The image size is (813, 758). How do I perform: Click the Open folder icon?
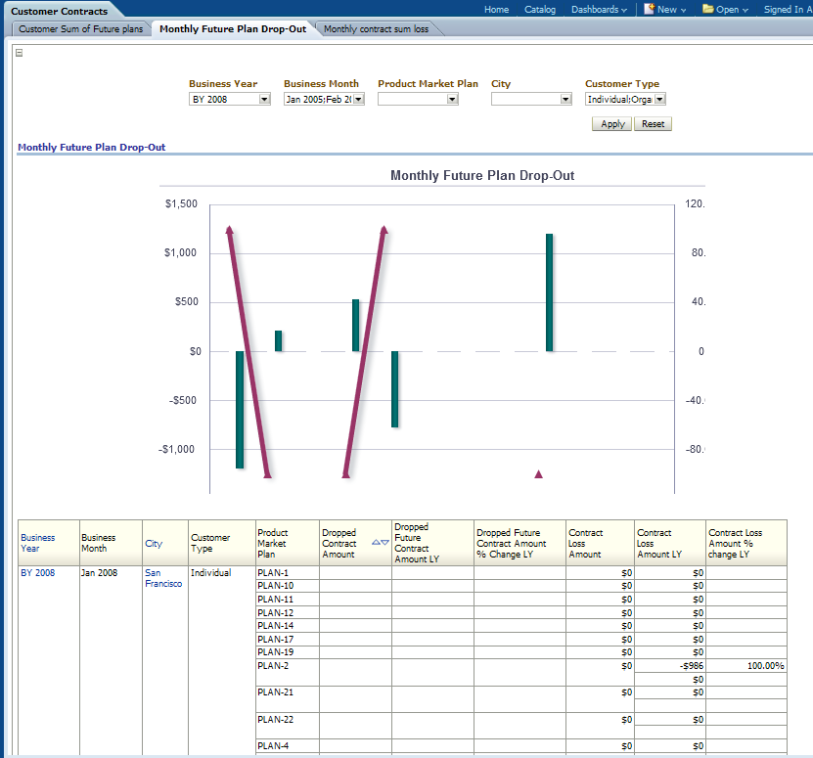707,9
